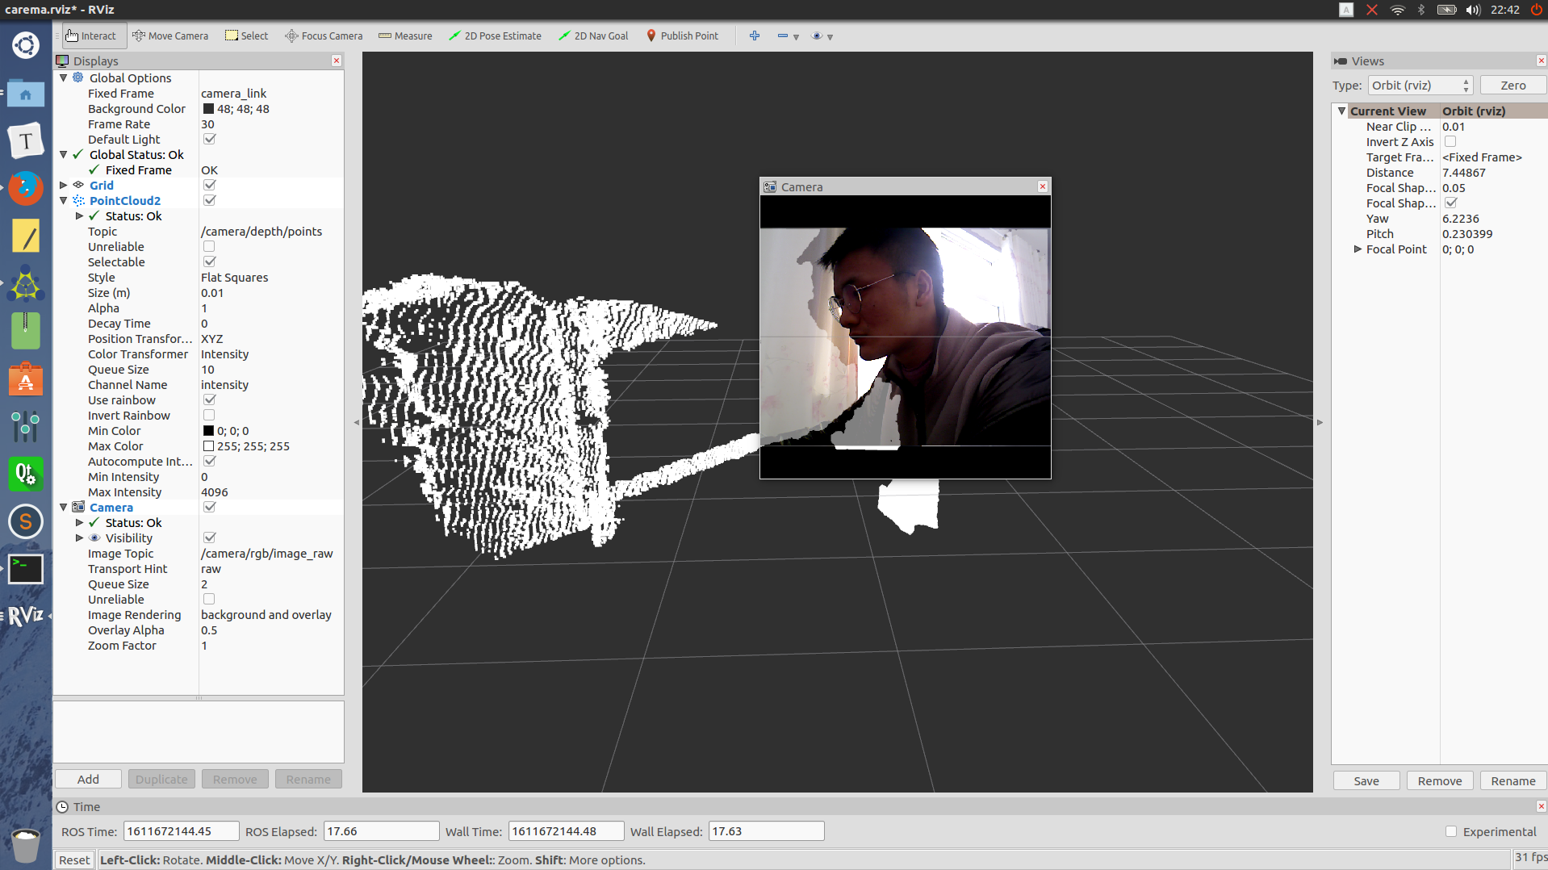Toggle Autocompute Intensity checkbox

[x=210, y=461]
